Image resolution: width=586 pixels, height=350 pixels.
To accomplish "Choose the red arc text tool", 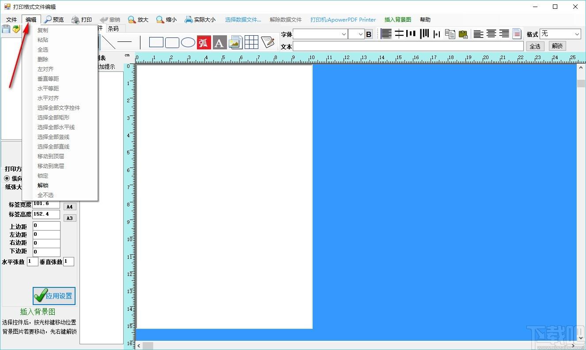I will click(204, 42).
